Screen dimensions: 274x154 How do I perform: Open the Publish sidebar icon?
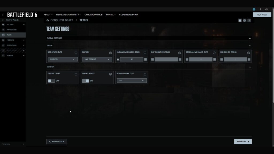pyautogui.click(x=3, y=55)
